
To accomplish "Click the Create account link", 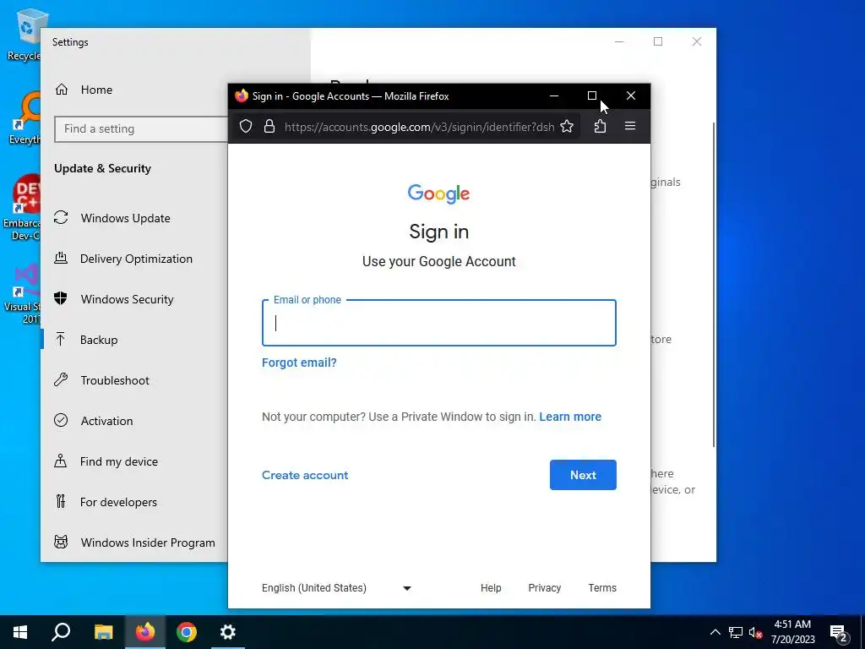I will (305, 475).
